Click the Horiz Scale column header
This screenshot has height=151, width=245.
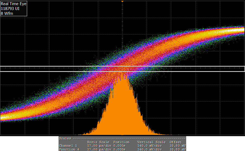click(98, 142)
